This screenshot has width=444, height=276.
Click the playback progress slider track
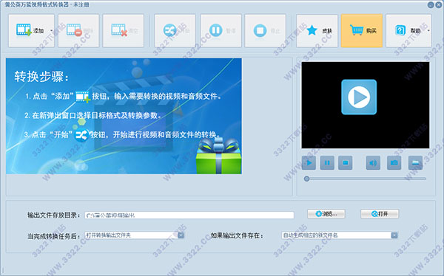pyautogui.click(x=365, y=179)
